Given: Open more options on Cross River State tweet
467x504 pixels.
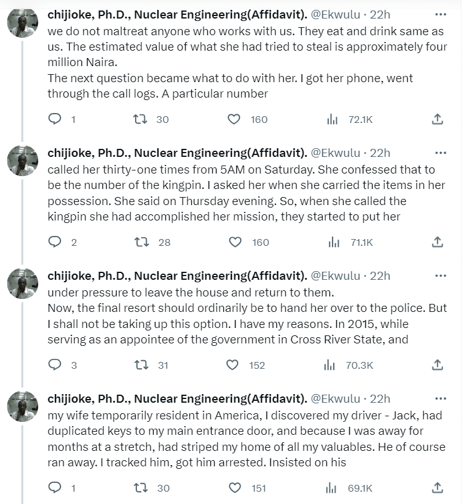Looking at the screenshot, I should pyautogui.click(x=440, y=276).
